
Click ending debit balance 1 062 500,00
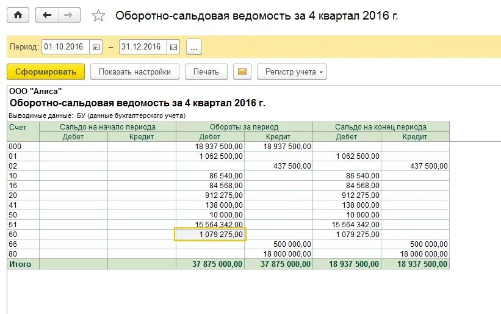(x=347, y=156)
